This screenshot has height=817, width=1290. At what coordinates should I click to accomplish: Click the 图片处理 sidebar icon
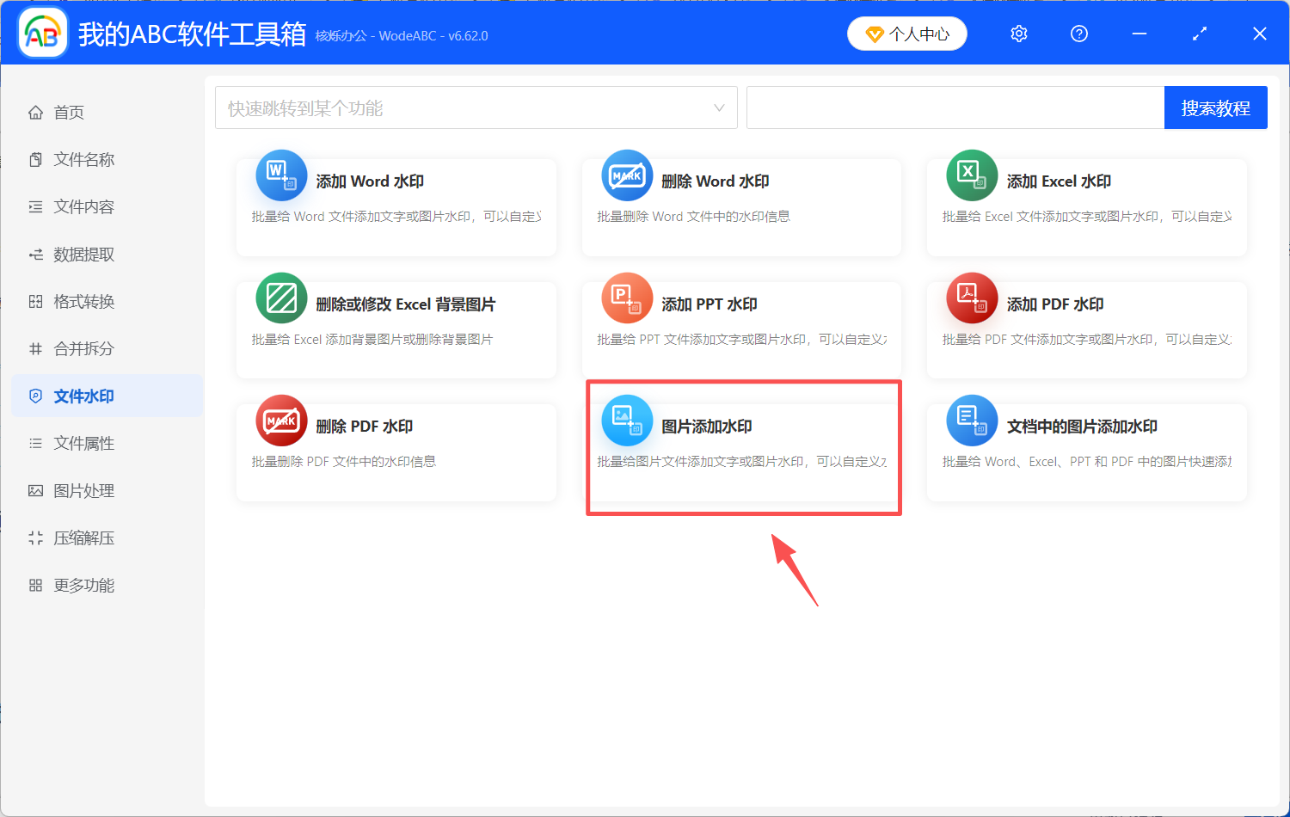click(x=35, y=490)
